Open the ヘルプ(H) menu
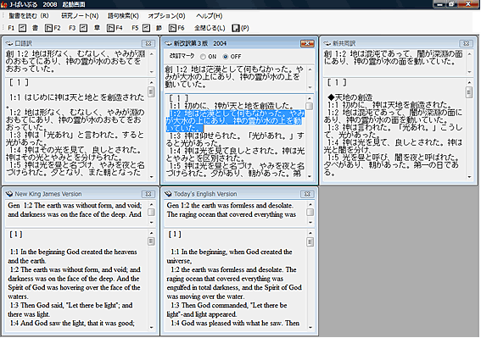This screenshot has width=481, height=338. pyautogui.click(x=210, y=15)
